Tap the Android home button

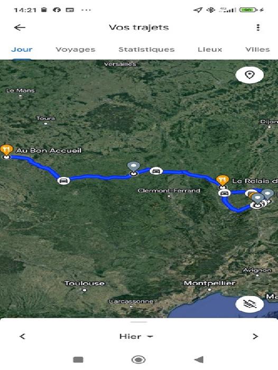[x=138, y=359]
